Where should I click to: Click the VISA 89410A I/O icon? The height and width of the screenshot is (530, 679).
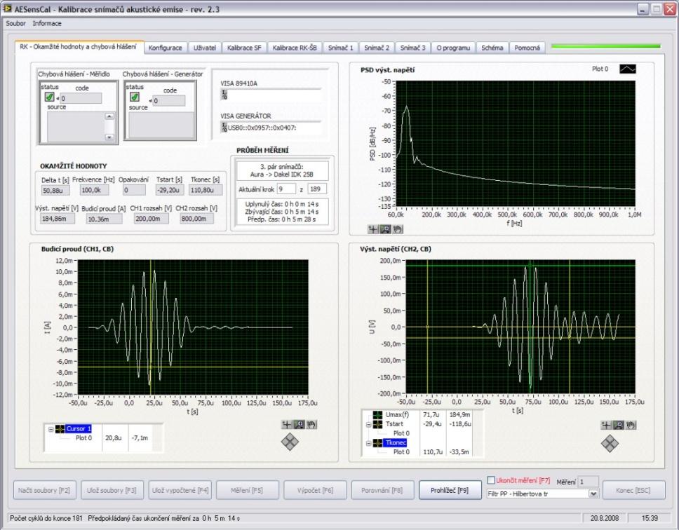tap(224, 95)
